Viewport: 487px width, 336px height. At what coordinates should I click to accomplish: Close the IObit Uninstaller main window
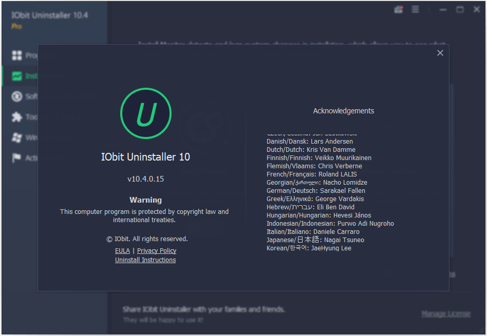(477, 10)
